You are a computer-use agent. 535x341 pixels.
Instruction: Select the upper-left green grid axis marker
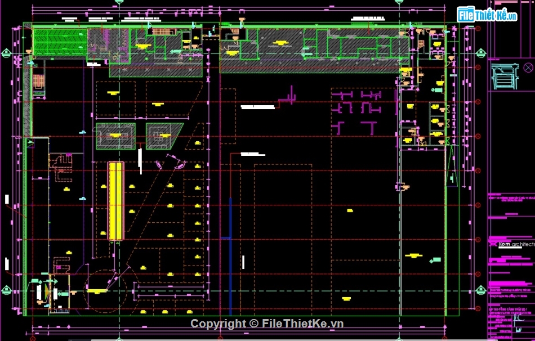pos(7,53)
